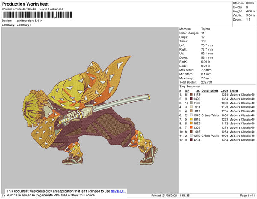
Task: Click the barcode image at top
Action: [37, 15]
